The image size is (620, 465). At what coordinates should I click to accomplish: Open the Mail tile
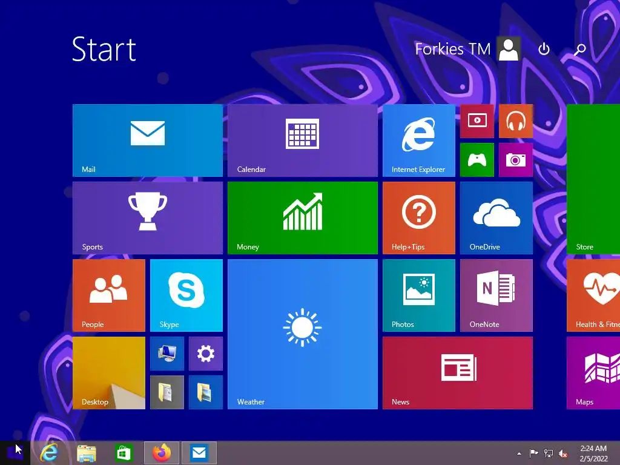(x=148, y=140)
